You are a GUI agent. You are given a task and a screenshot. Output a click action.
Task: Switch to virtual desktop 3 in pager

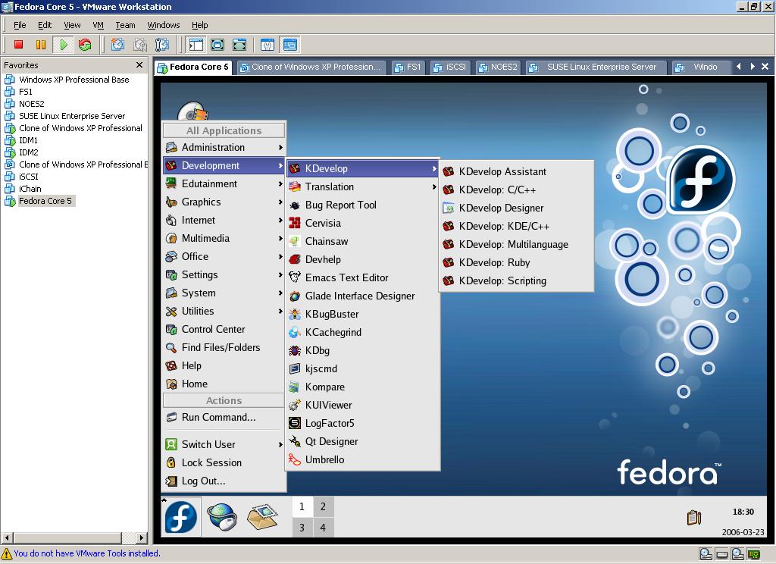(x=302, y=528)
